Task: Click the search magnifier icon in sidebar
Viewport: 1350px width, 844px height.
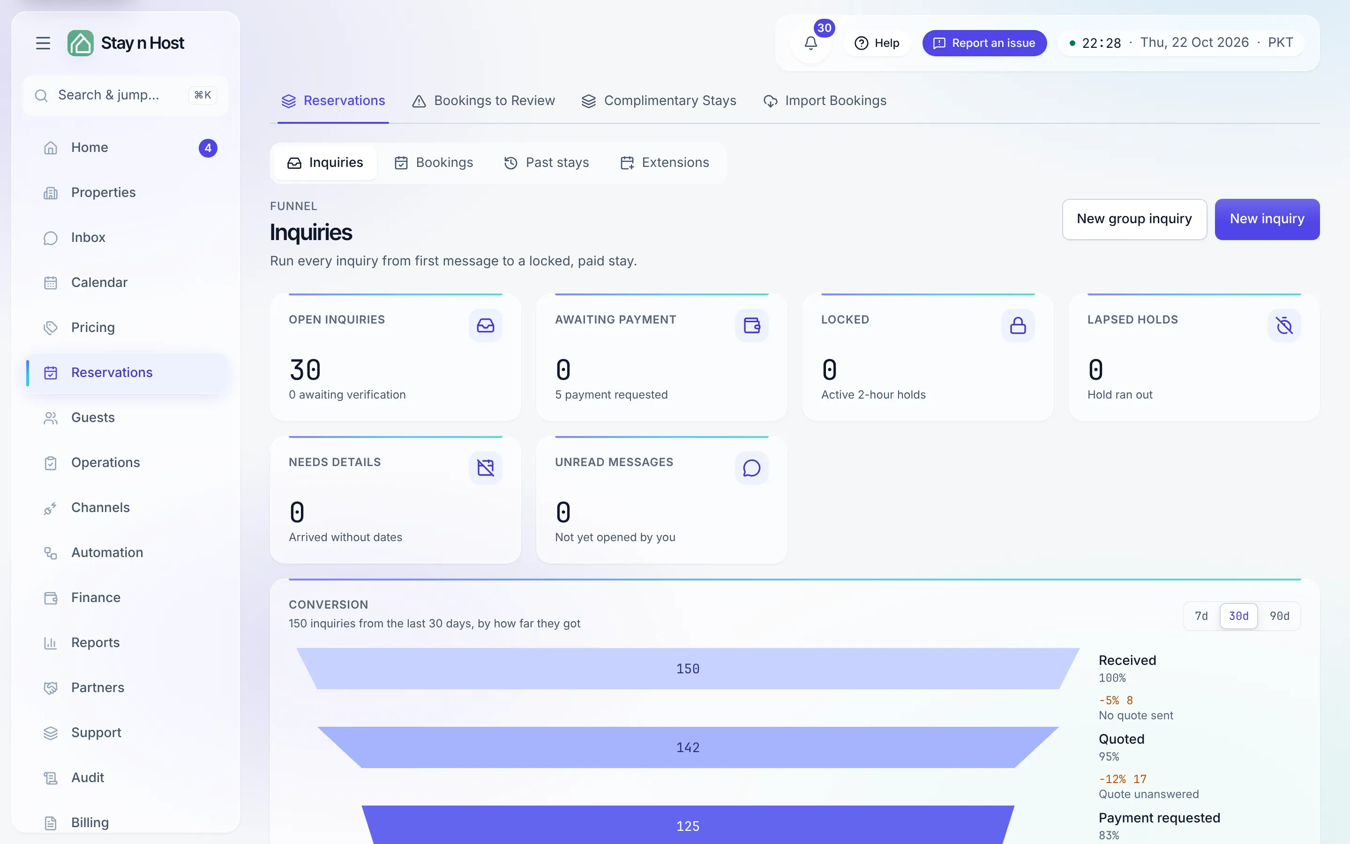Action: [41, 96]
